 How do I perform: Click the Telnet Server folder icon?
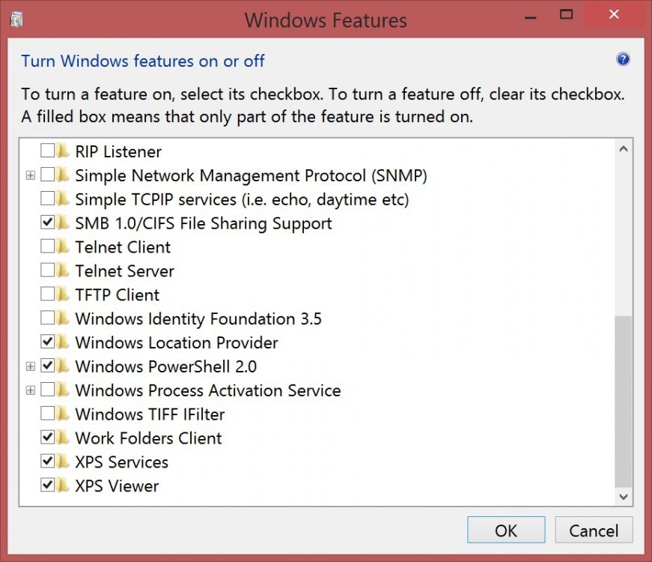pos(62,271)
